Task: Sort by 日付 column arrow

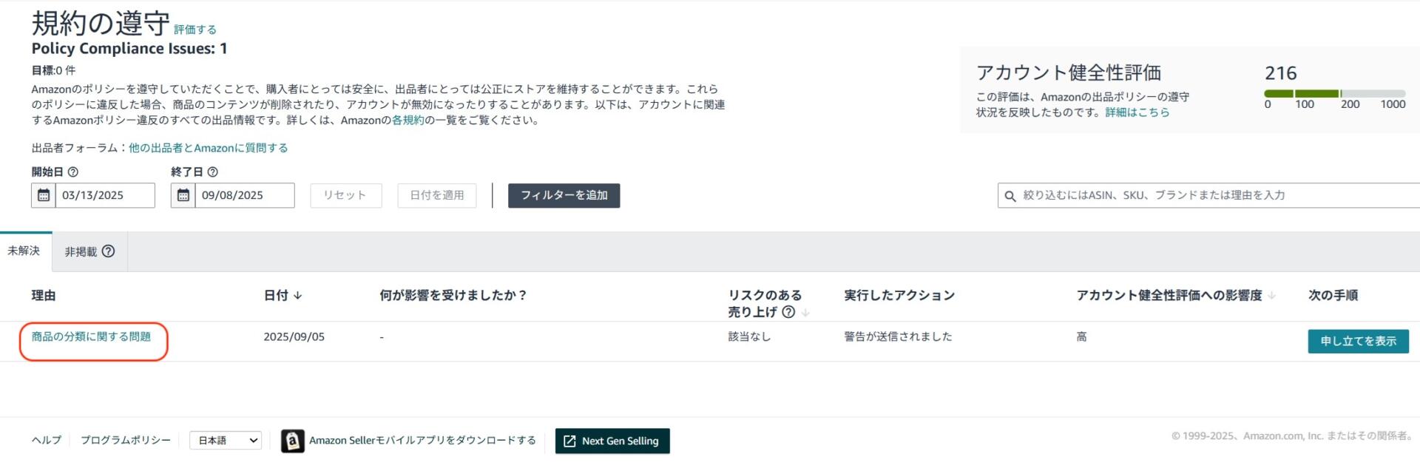Action: [x=298, y=295]
